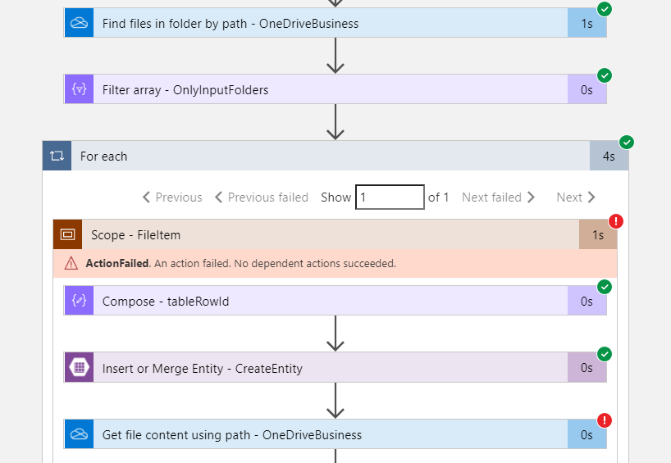
Task: Collapse the For each loop header
Action: tap(335, 156)
